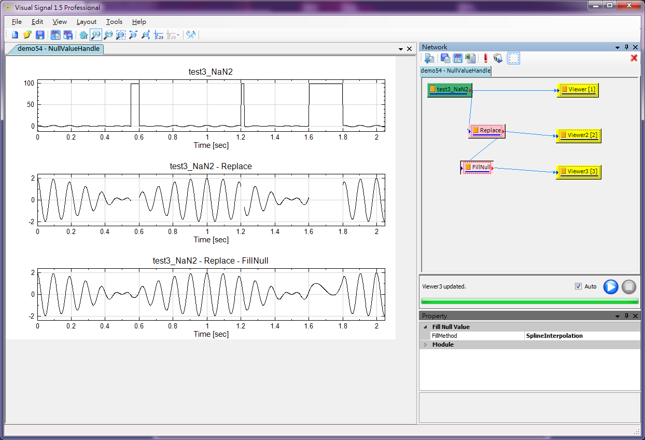Click the 'test3_NaN2 - Replace' chart title
The image size is (645, 440).
point(211,167)
